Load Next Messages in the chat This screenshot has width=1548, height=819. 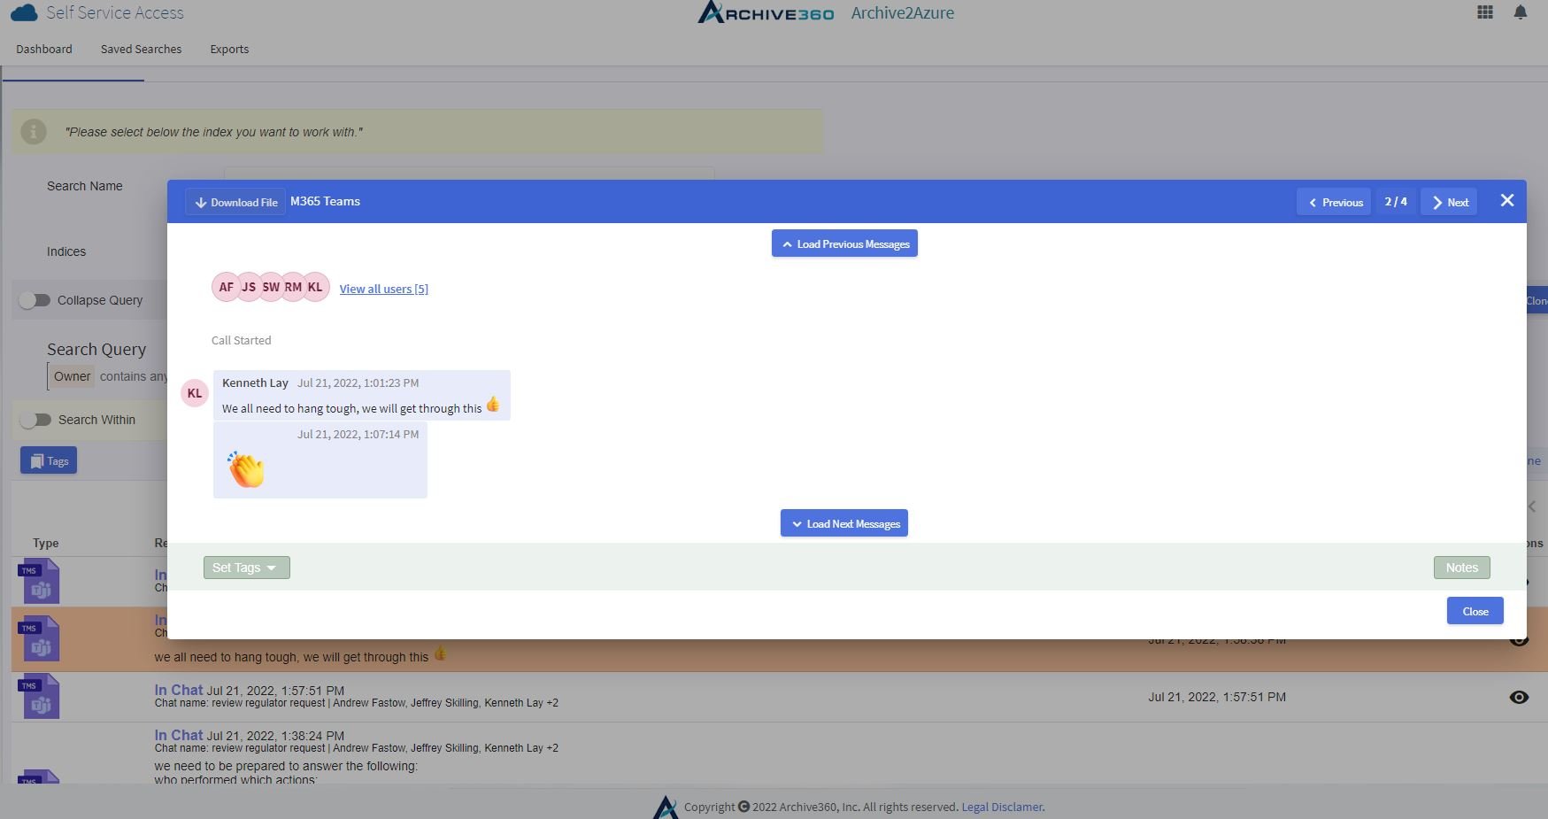click(x=844, y=523)
